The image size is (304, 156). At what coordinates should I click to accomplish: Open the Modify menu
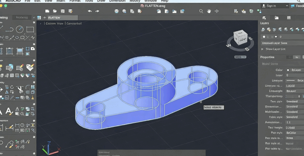coord(135,1)
